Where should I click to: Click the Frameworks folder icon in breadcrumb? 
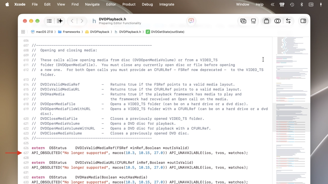coord(60,32)
